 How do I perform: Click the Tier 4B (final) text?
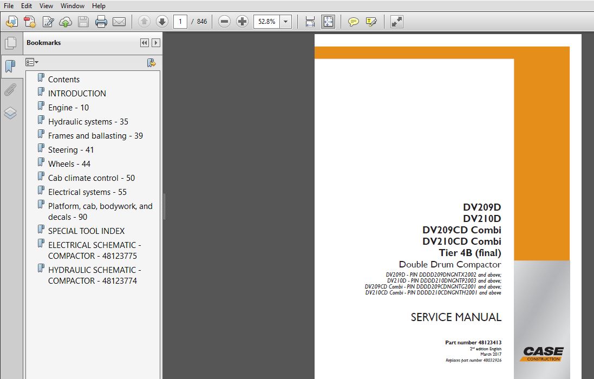(470, 252)
